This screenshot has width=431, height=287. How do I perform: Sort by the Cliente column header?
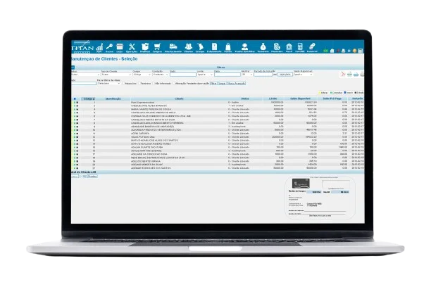[x=179, y=98]
